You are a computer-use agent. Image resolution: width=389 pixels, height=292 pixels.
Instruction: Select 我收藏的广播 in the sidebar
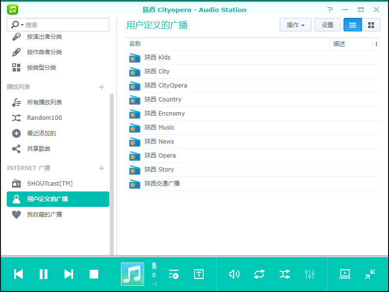click(45, 215)
